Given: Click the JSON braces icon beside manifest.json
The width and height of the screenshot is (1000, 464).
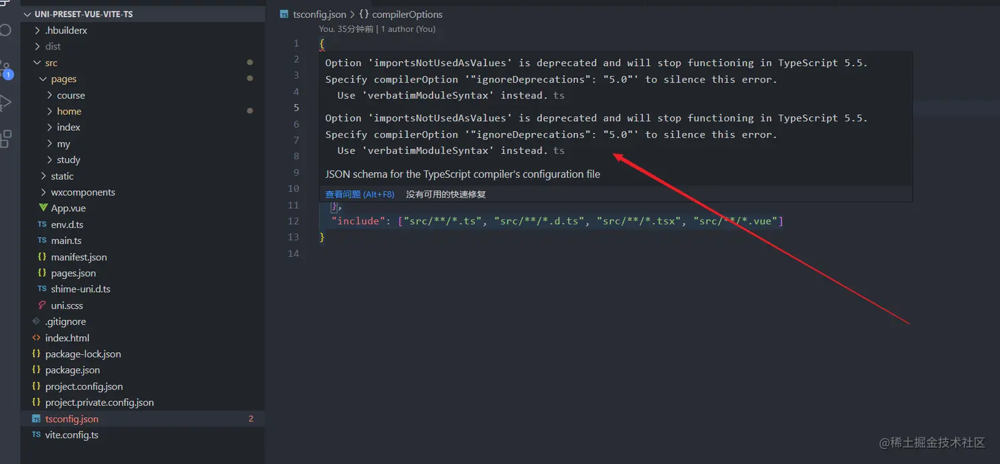Looking at the screenshot, I should [42, 257].
